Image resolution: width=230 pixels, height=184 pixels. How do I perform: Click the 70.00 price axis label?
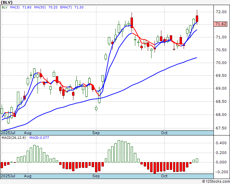221,63
